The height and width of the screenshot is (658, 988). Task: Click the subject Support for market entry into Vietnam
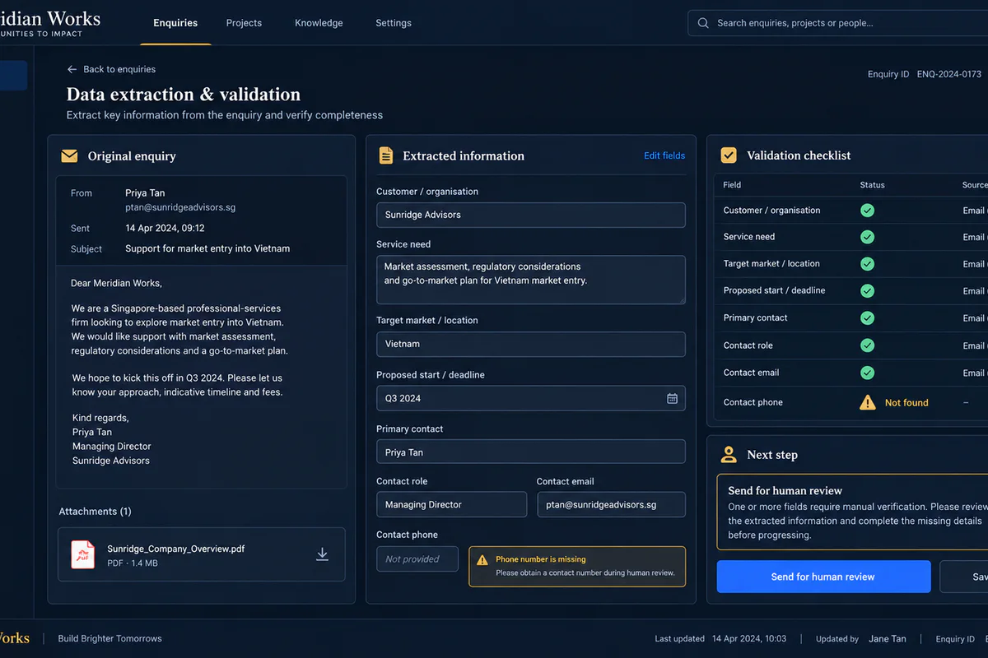[x=207, y=248]
